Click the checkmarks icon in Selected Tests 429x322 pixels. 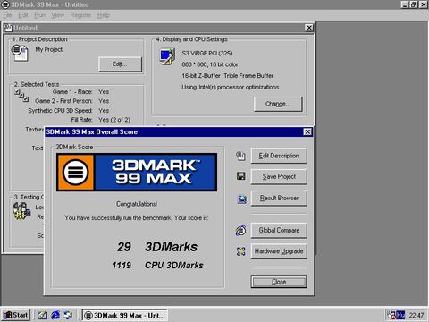pyautogui.click(x=21, y=96)
